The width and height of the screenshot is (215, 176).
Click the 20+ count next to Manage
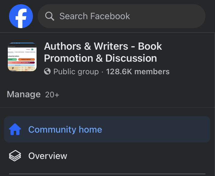click(52, 95)
